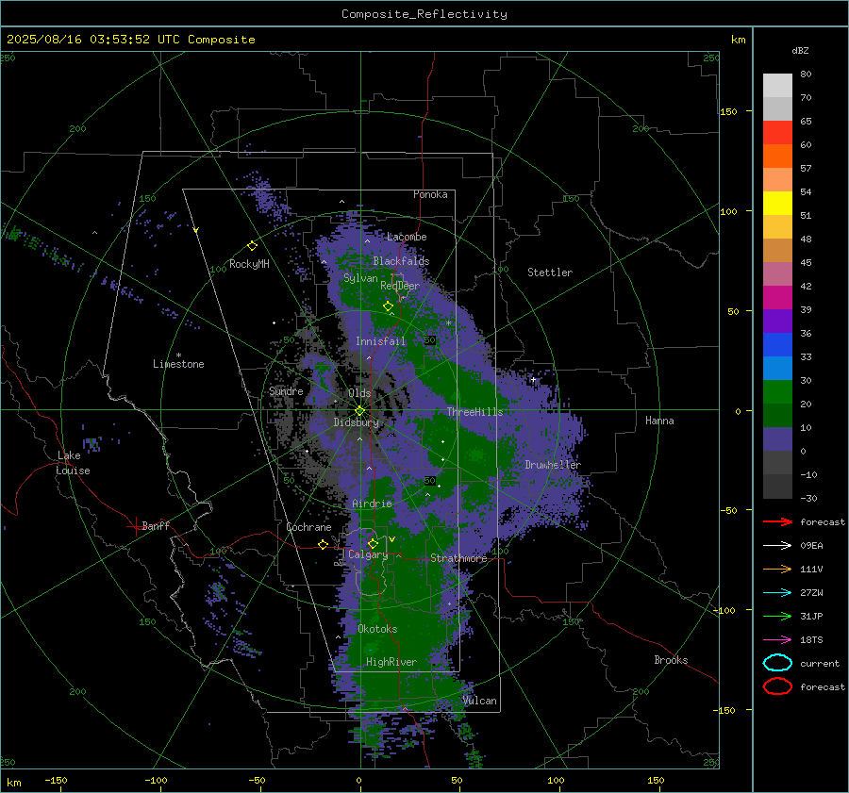Click the Blackfalds town label
This screenshot has height=793, width=849.
click(x=401, y=261)
